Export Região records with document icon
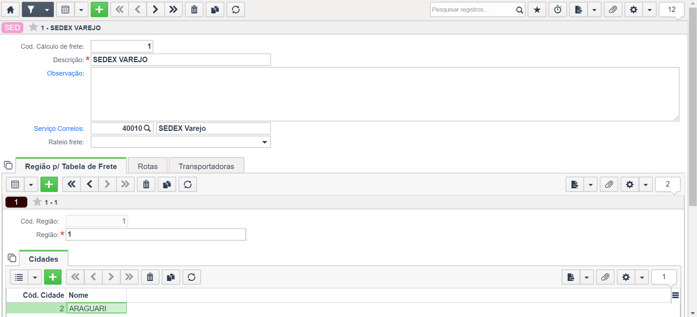 click(x=575, y=184)
